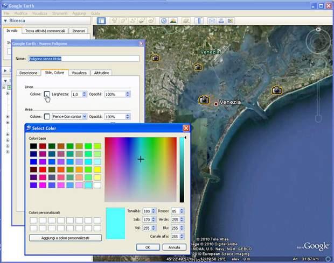Click the Add Path toolbar icon
Screen dimensions: 334x263
pyautogui.click(x=133, y=21)
